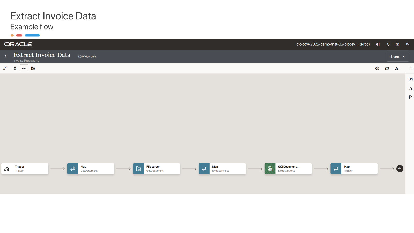The height and width of the screenshot is (233, 414).
Task: Toggle the detailed layout view
Action: (x=33, y=68)
